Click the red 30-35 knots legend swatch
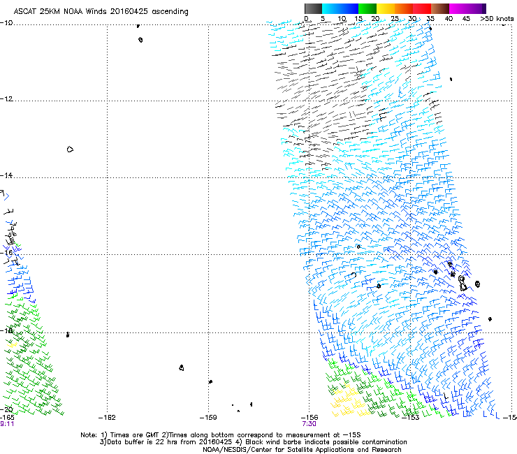The image size is (517, 454). click(x=422, y=8)
